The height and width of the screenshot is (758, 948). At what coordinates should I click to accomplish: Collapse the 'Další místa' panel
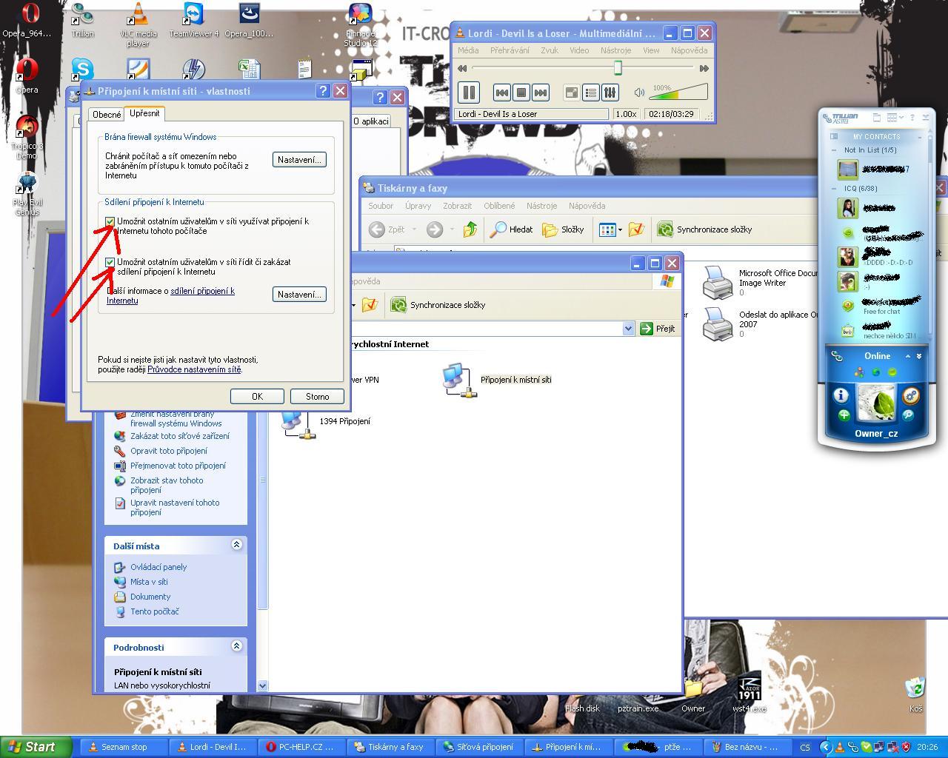click(x=237, y=545)
